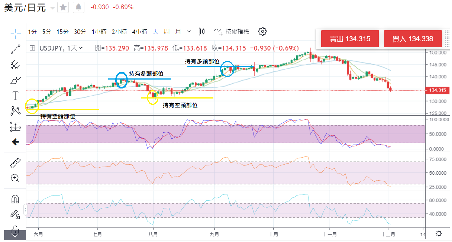452x242 pixels.
Task: Activate the zoom in tool
Action: click(x=15, y=178)
